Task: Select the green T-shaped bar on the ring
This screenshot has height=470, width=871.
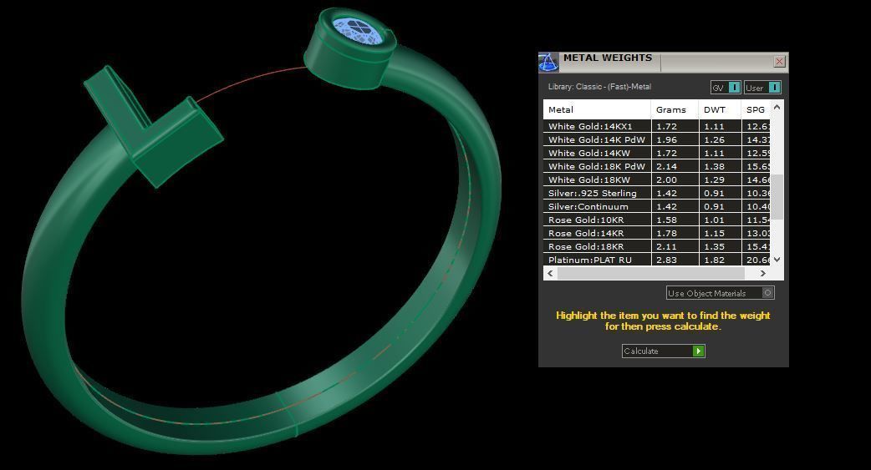Action: (153, 125)
